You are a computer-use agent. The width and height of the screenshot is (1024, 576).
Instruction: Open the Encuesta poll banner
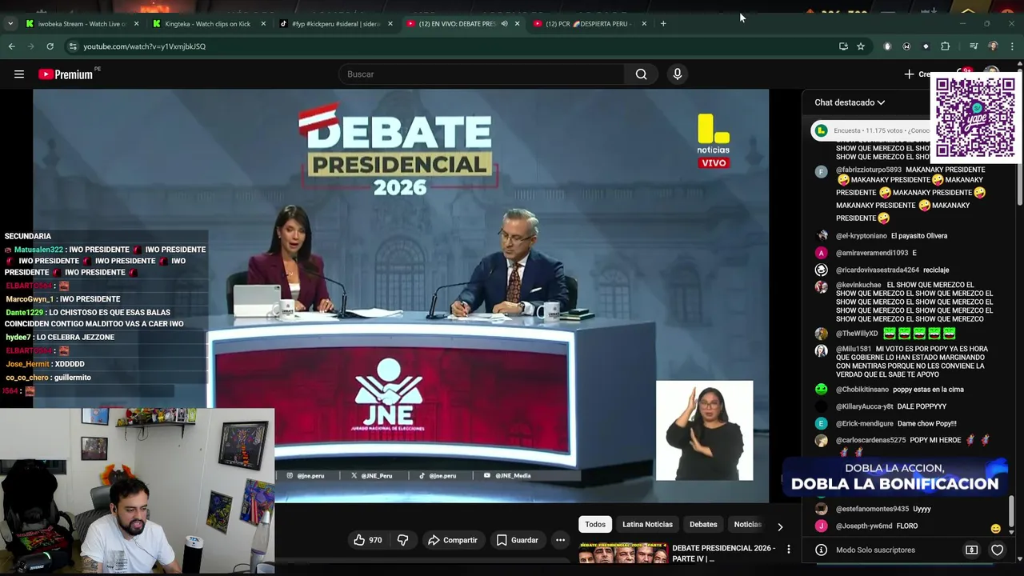click(x=872, y=130)
